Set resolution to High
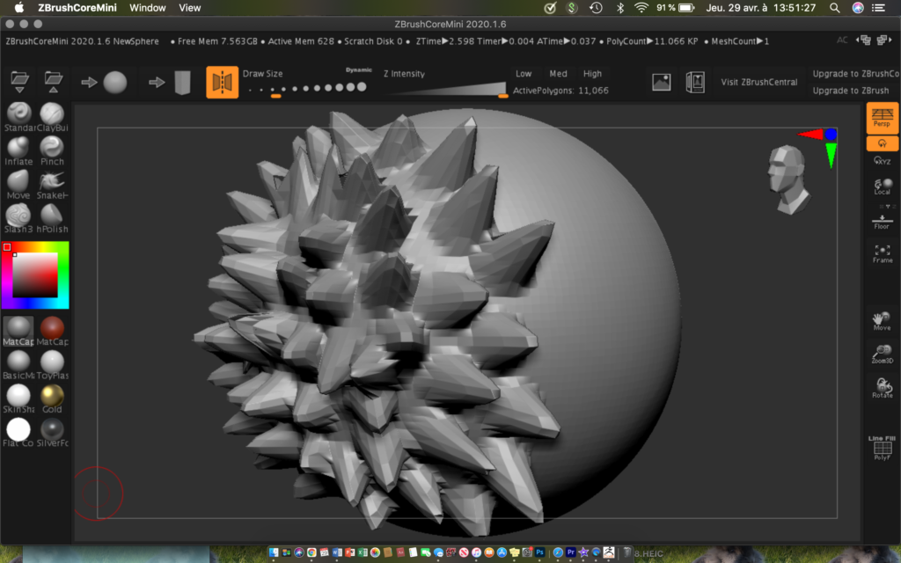The height and width of the screenshot is (563, 901). tap(592, 74)
